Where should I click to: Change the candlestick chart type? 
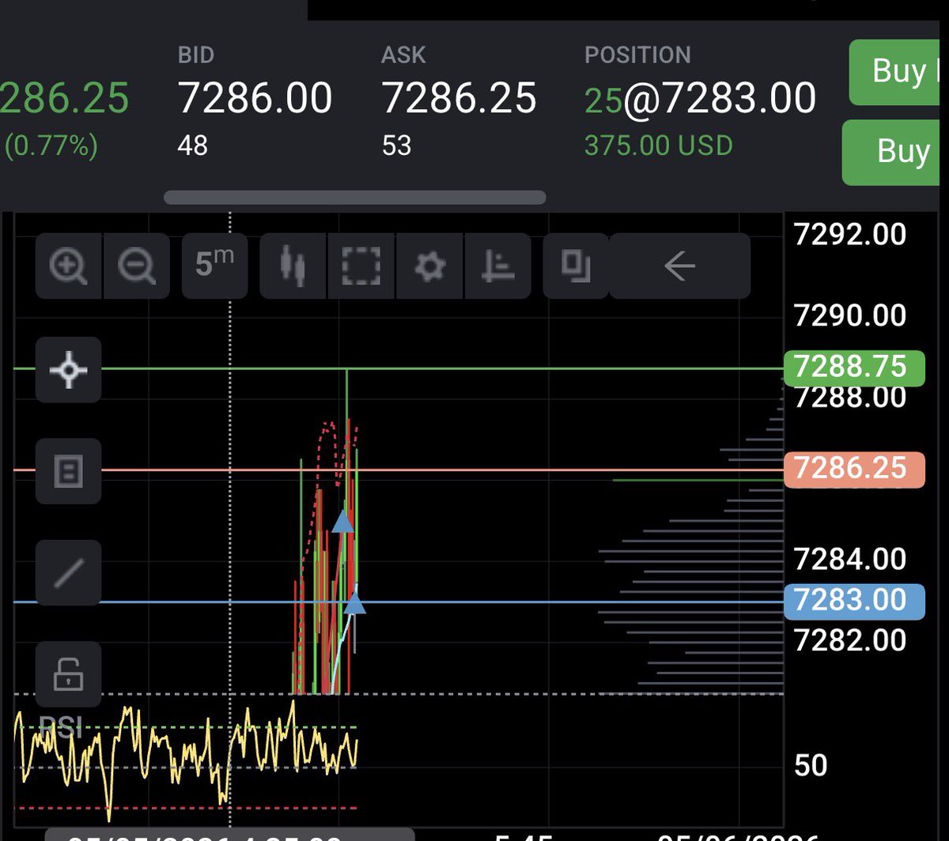point(293,266)
